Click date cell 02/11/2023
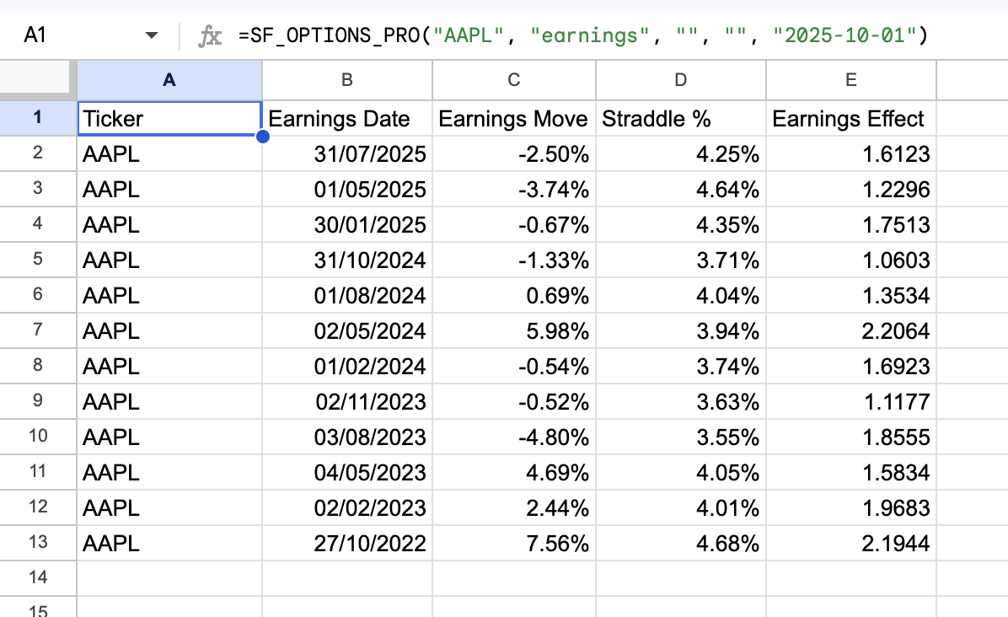The width and height of the screenshot is (1008, 617). (347, 401)
